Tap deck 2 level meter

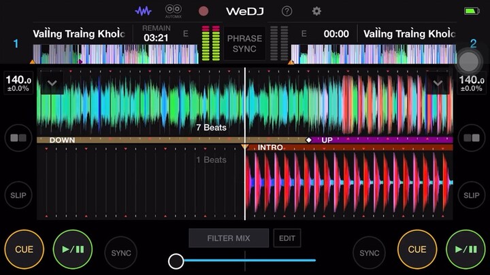(279, 43)
